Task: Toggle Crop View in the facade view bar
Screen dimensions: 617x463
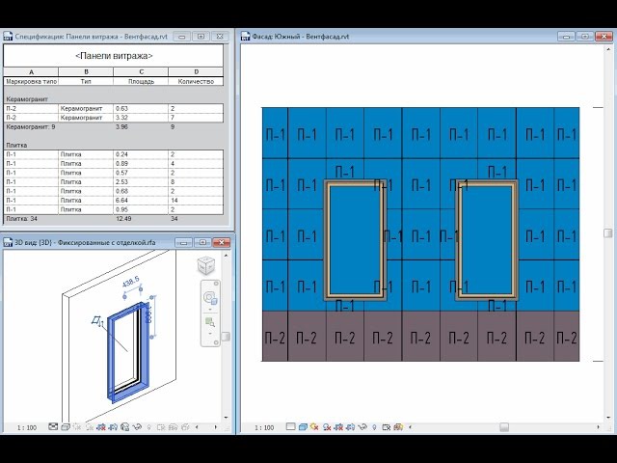Action: pos(338,427)
